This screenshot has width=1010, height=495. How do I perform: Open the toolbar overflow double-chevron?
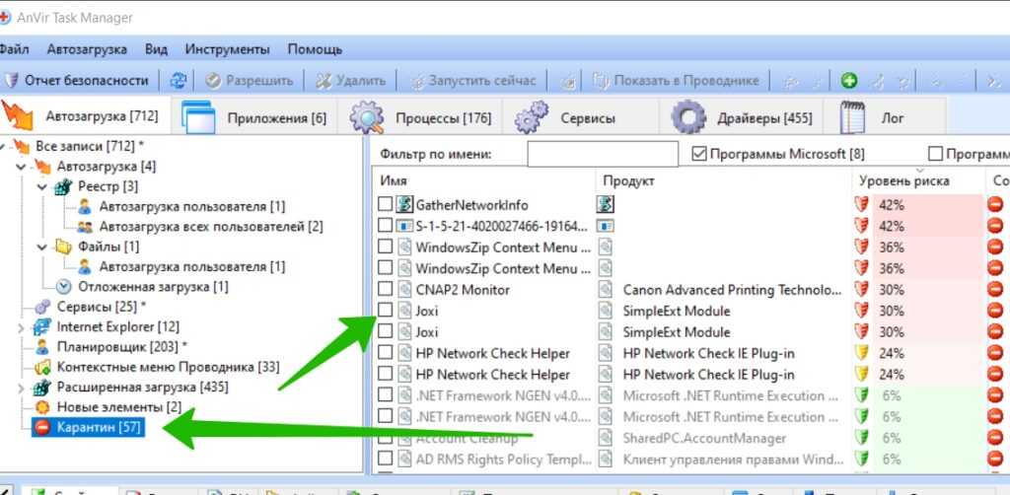point(994,81)
